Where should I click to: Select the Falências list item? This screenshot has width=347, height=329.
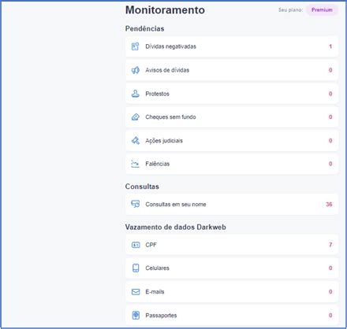click(x=232, y=164)
